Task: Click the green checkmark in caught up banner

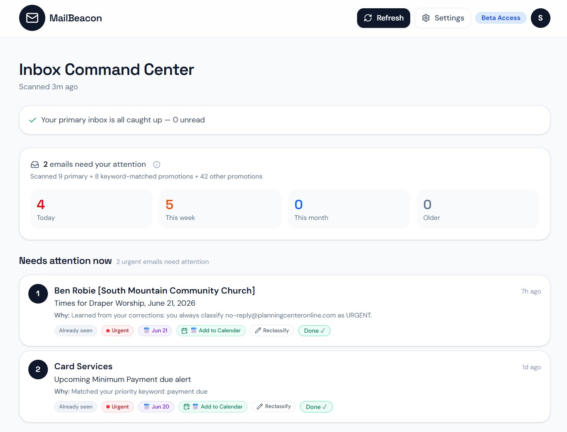Action: [33, 120]
